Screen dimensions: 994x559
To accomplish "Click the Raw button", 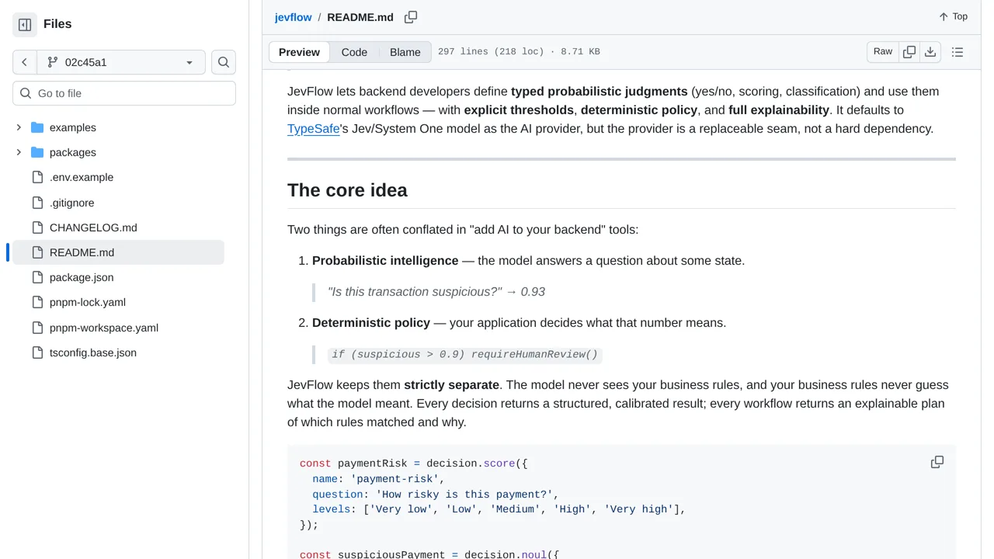I will tap(883, 51).
